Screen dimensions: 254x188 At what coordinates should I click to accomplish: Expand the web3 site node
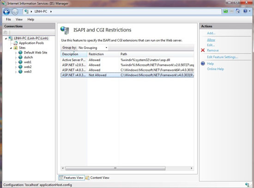point(16,72)
